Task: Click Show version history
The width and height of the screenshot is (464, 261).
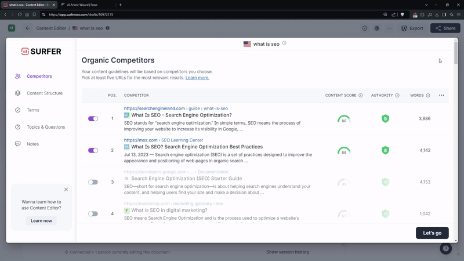Action: point(288,252)
